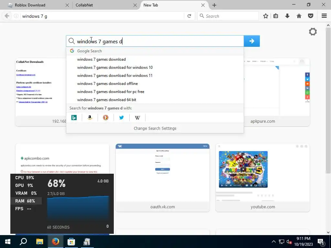Select CPU row in performance overlay
The image size is (331, 248).
coord(26,178)
